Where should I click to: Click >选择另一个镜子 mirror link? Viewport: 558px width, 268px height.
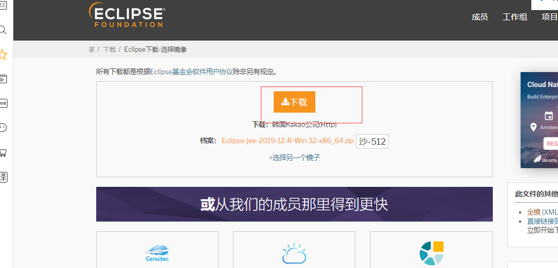pos(294,157)
